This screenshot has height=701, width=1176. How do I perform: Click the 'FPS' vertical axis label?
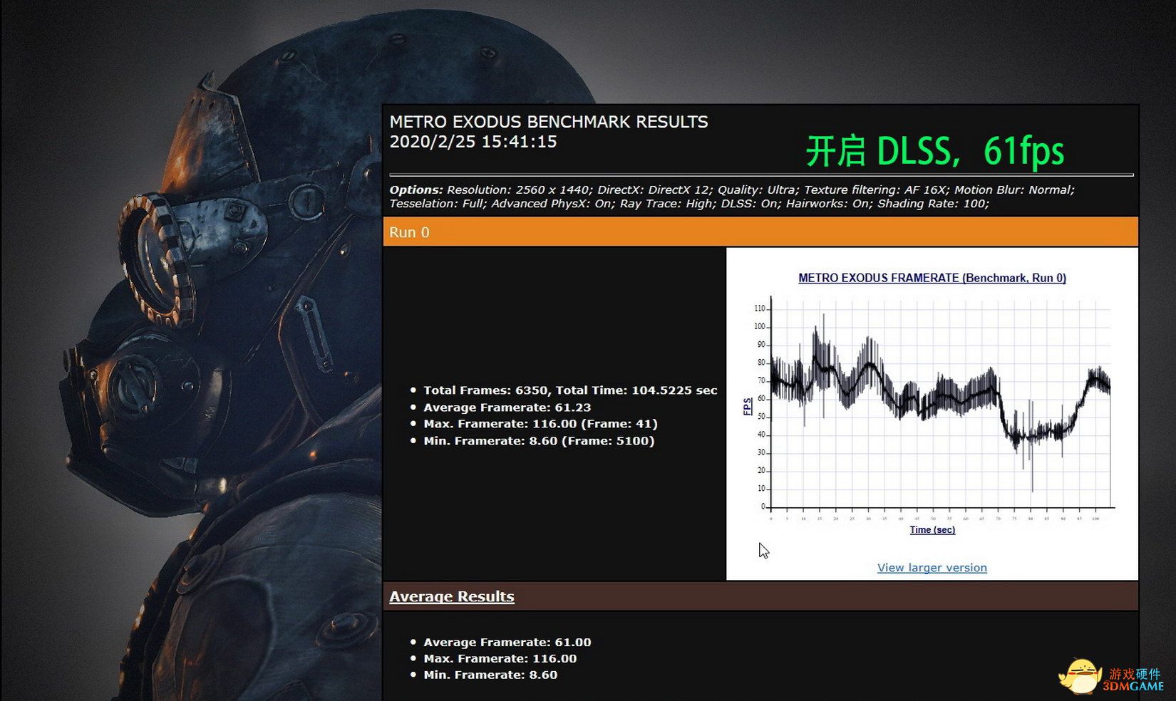tap(747, 406)
